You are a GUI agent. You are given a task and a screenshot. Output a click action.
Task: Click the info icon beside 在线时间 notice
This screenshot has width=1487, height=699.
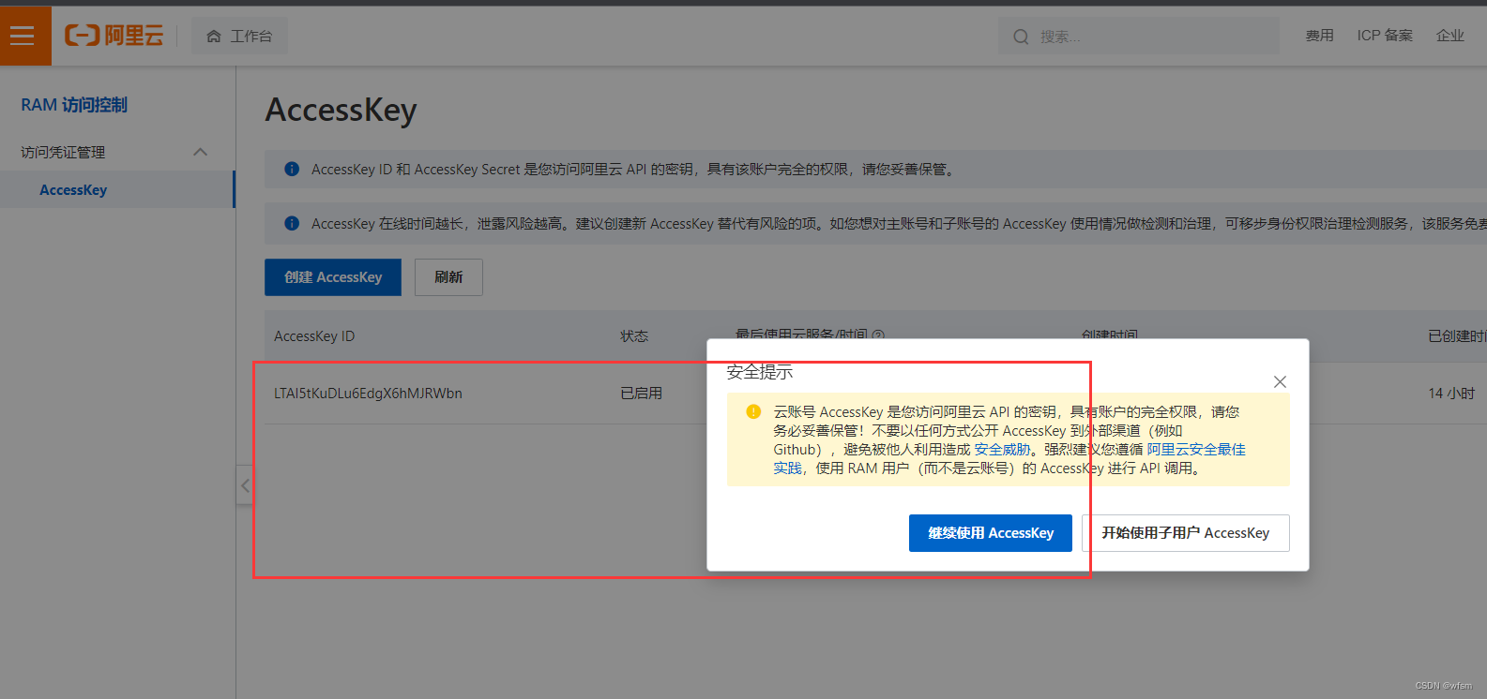pyautogui.click(x=292, y=223)
